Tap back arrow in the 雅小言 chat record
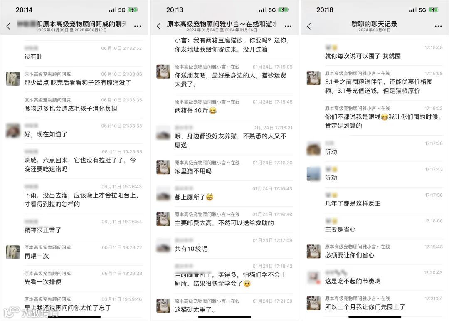 pos(159,26)
